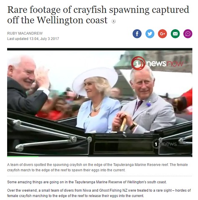Click the paragraph starting 'Some amazing things'

coord(87,182)
